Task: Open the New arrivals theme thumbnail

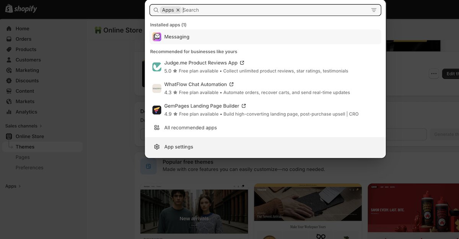Action: pos(194,211)
